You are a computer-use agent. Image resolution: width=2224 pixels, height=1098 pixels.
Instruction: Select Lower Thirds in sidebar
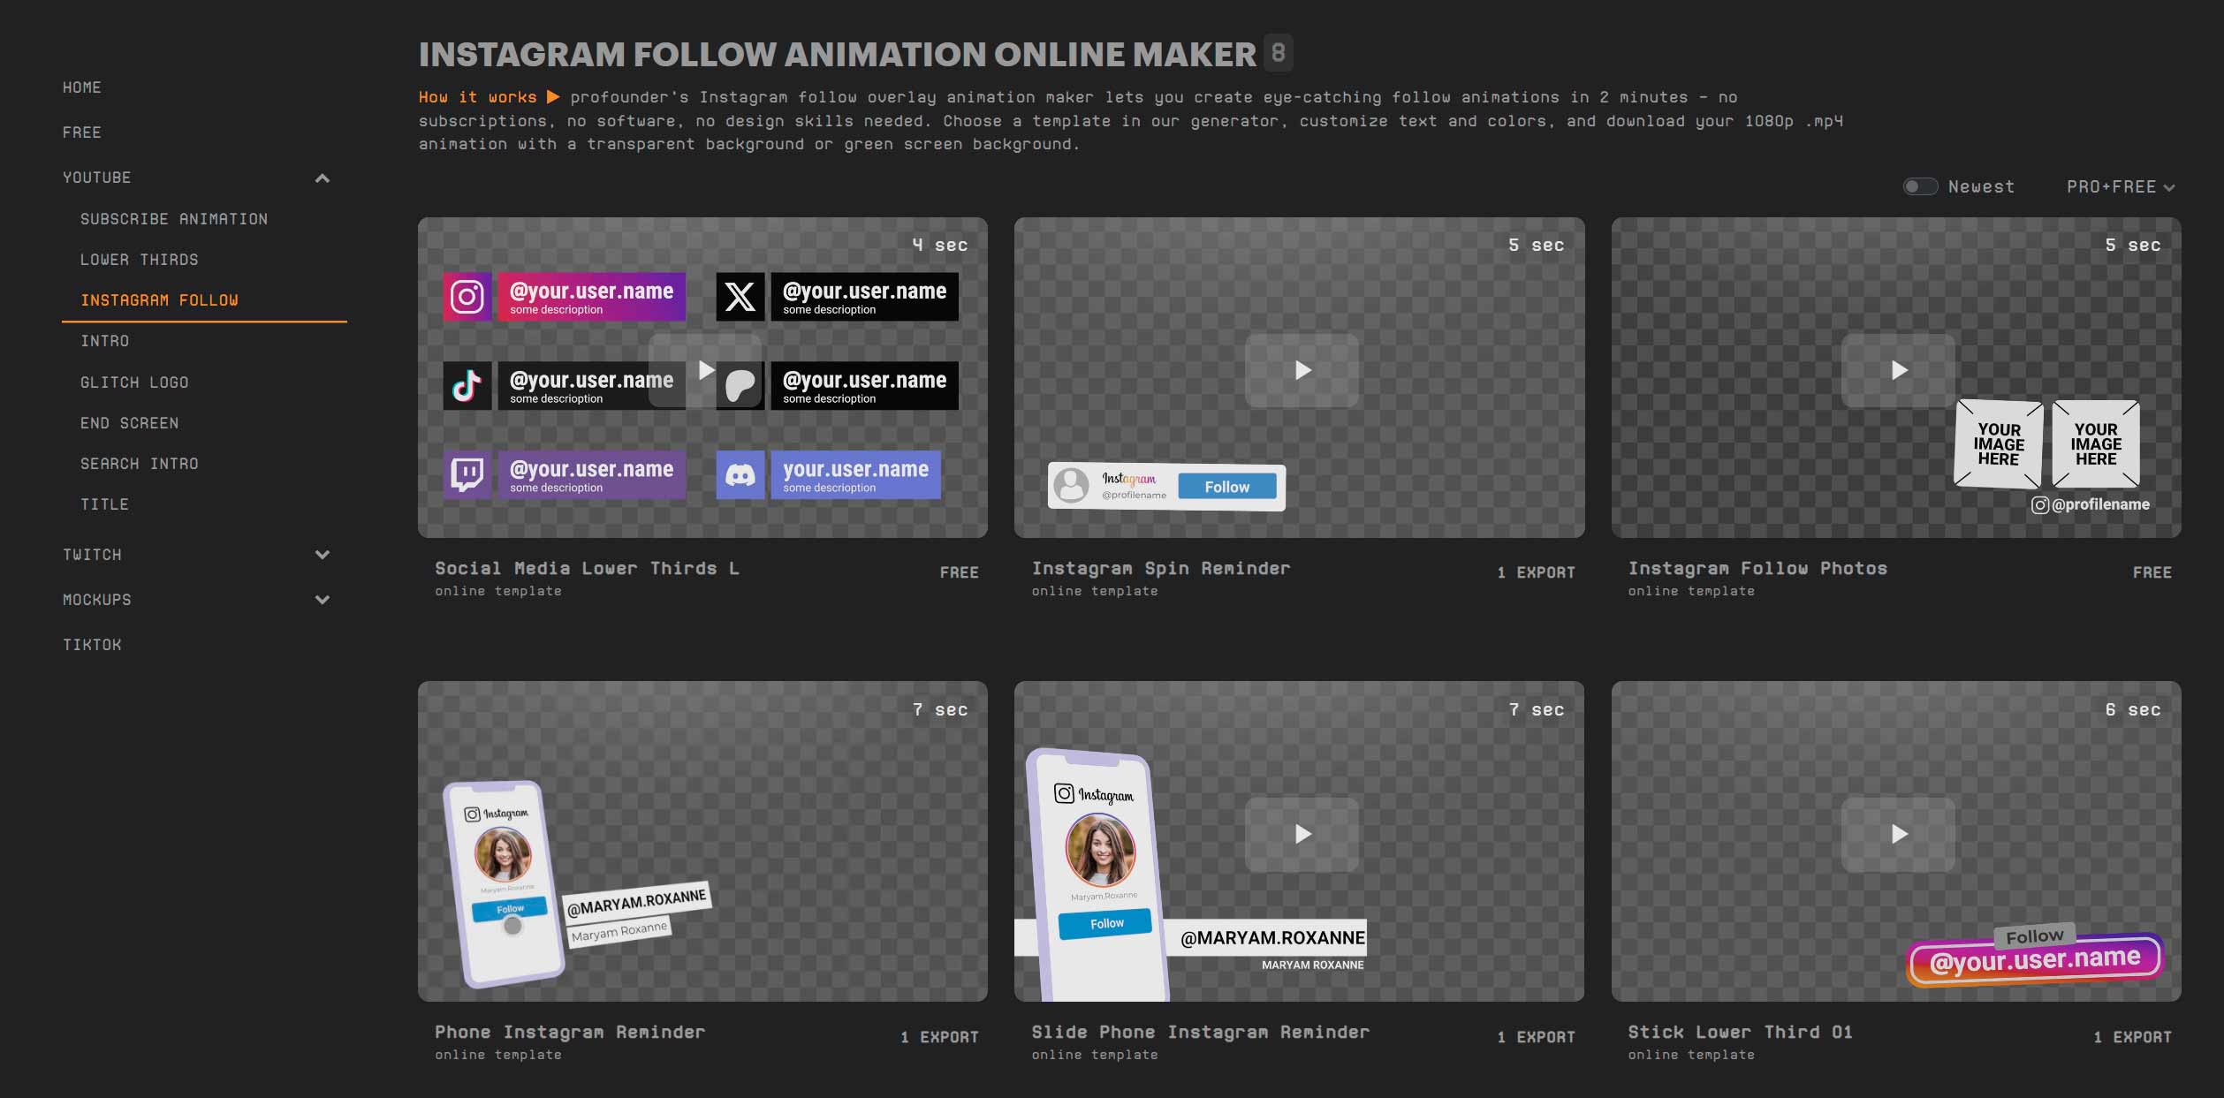click(x=140, y=260)
